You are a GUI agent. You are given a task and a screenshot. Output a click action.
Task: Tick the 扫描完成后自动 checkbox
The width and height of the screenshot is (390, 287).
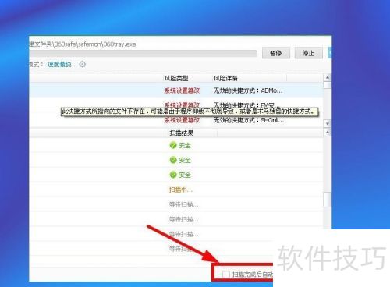click(226, 274)
